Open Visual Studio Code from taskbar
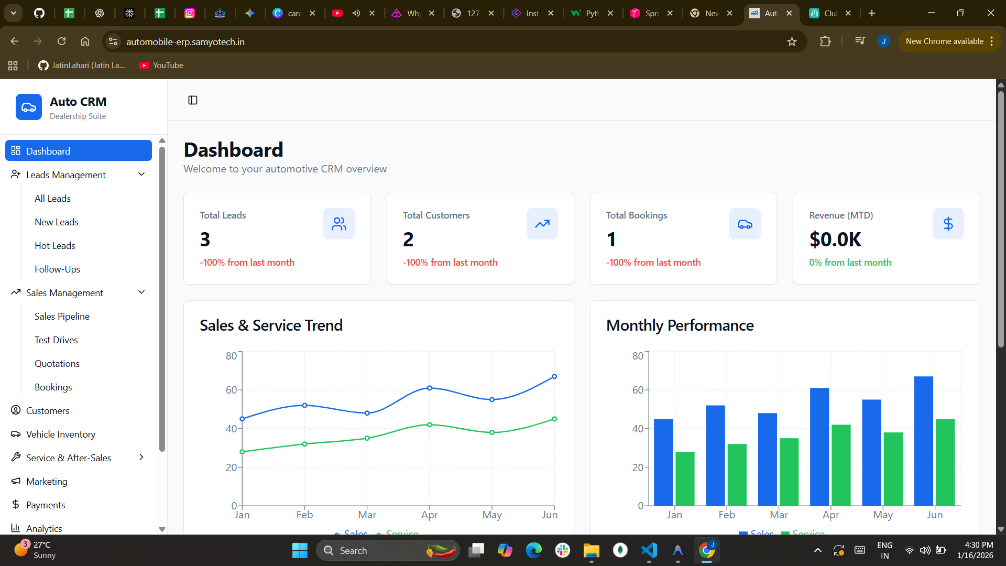This screenshot has width=1006, height=566. pyautogui.click(x=649, y=550)
